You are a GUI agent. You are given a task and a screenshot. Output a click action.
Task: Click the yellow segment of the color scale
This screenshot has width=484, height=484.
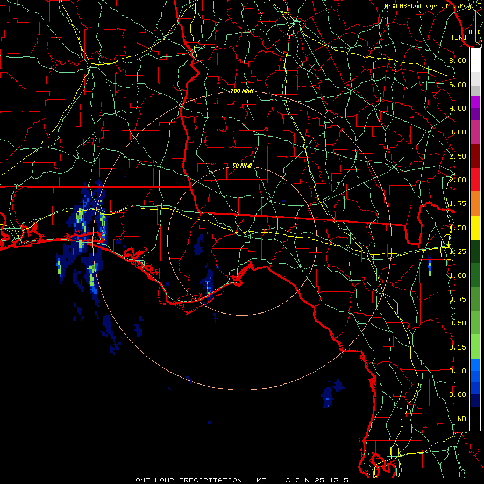[475, 227]
